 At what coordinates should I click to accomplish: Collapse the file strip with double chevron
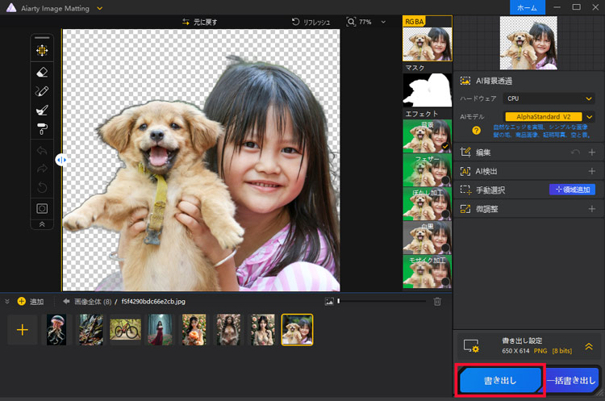pyautogui.click(x=7, y=302)
